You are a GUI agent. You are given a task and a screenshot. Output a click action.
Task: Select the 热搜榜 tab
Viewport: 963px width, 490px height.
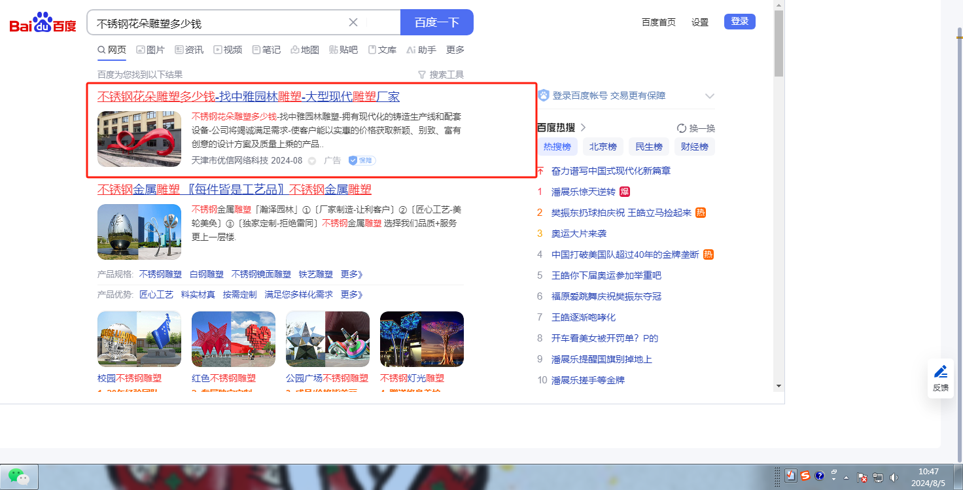557,147
